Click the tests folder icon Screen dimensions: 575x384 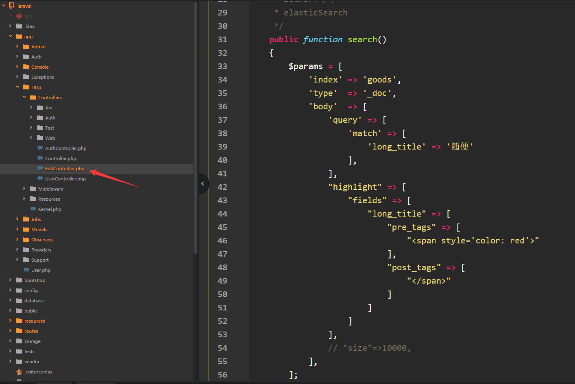[x=19, y=351]
